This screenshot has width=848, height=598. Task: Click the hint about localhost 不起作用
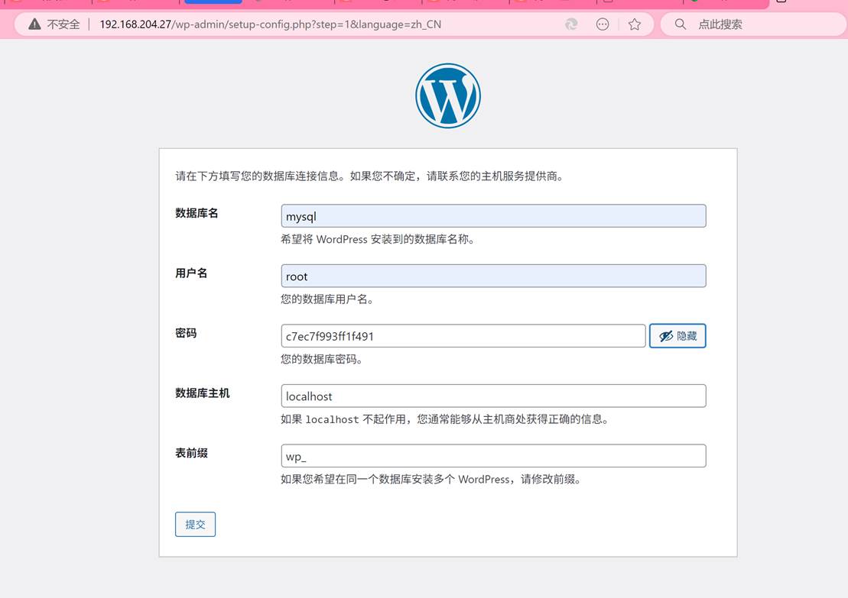(x=444, y=419)
